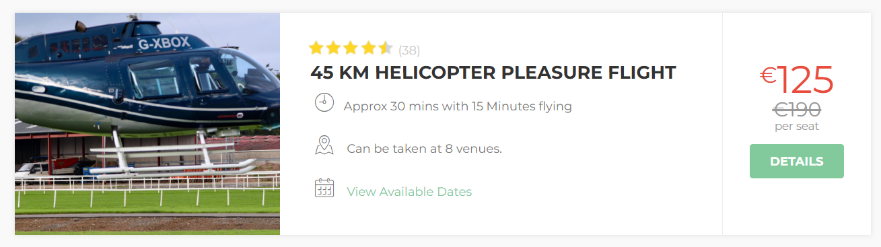Click the red €125 price
Image resolution: width=881 pixels, height=247 pixels.
797,79
